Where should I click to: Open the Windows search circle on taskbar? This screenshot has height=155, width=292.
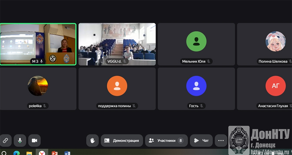(x=4, y=153)
